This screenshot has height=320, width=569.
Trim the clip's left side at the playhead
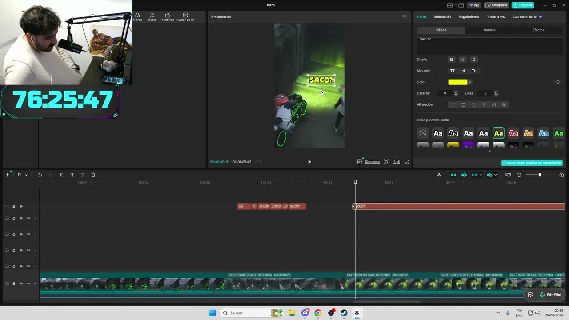click(72, 175)
